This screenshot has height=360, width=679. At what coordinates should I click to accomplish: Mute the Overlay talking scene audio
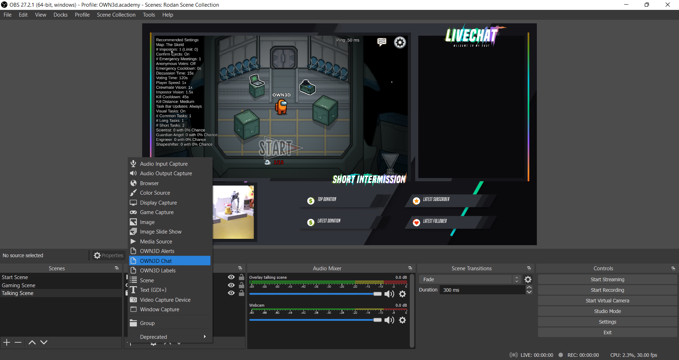click(x=389, y=294)
